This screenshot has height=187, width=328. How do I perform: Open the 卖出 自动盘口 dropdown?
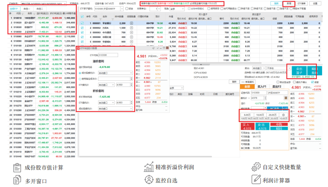(259, 68)
